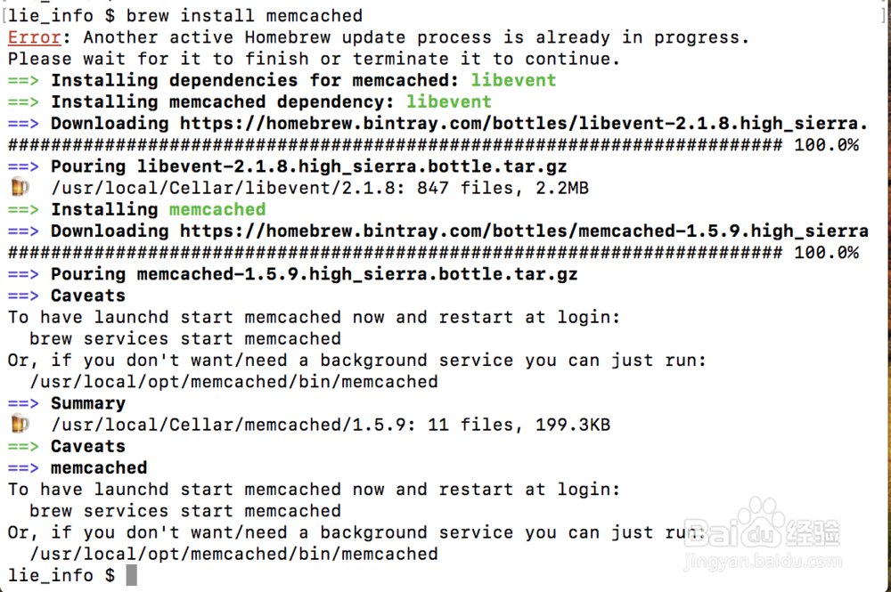
Task: Click the first 'brew services start memcached' command
Action: point(185,339)
